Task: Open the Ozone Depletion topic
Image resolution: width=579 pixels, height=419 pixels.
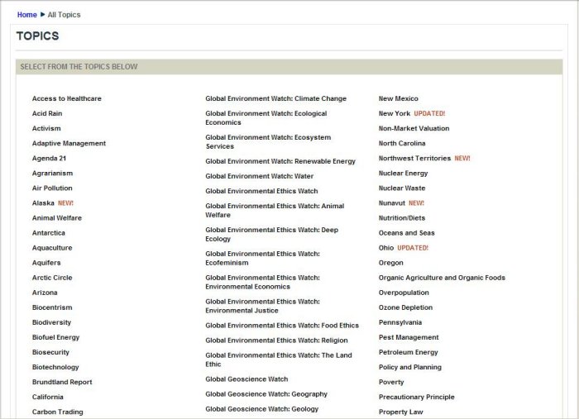Action: coord(405,307)
